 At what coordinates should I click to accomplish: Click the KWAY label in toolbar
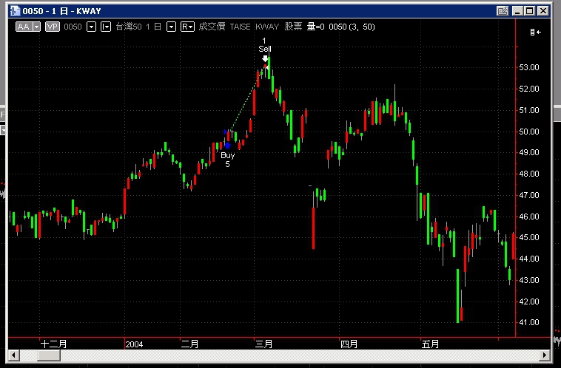click(x=267, y=27)
